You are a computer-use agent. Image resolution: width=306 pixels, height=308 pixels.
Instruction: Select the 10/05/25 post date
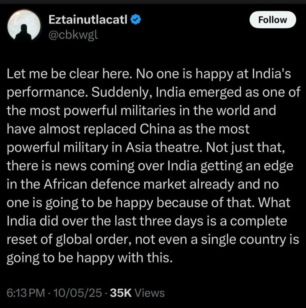[x=77, y=293]
